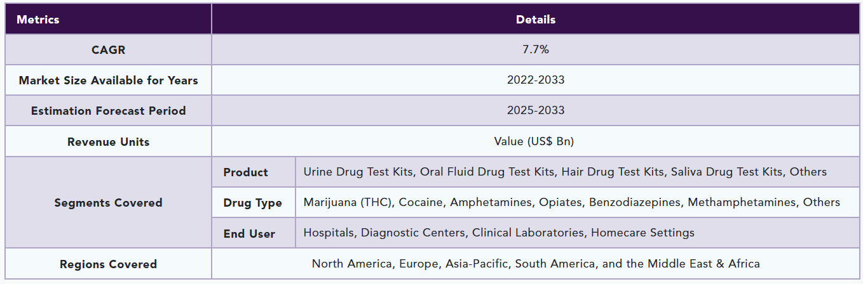
Task: Click the 2022-2033 years value
Action: click(x=536, y=80)
